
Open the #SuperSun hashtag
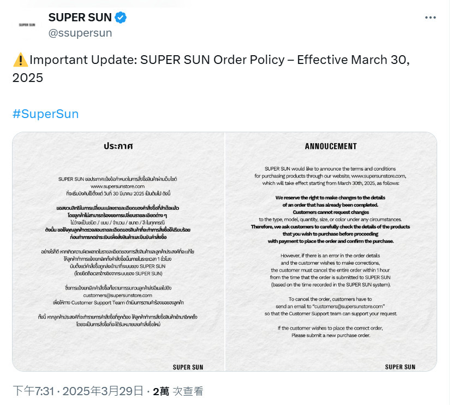46,114
